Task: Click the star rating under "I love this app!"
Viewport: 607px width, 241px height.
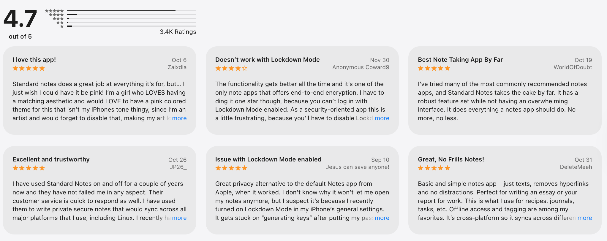Action: pyautogui.click(x=29, y=68)
